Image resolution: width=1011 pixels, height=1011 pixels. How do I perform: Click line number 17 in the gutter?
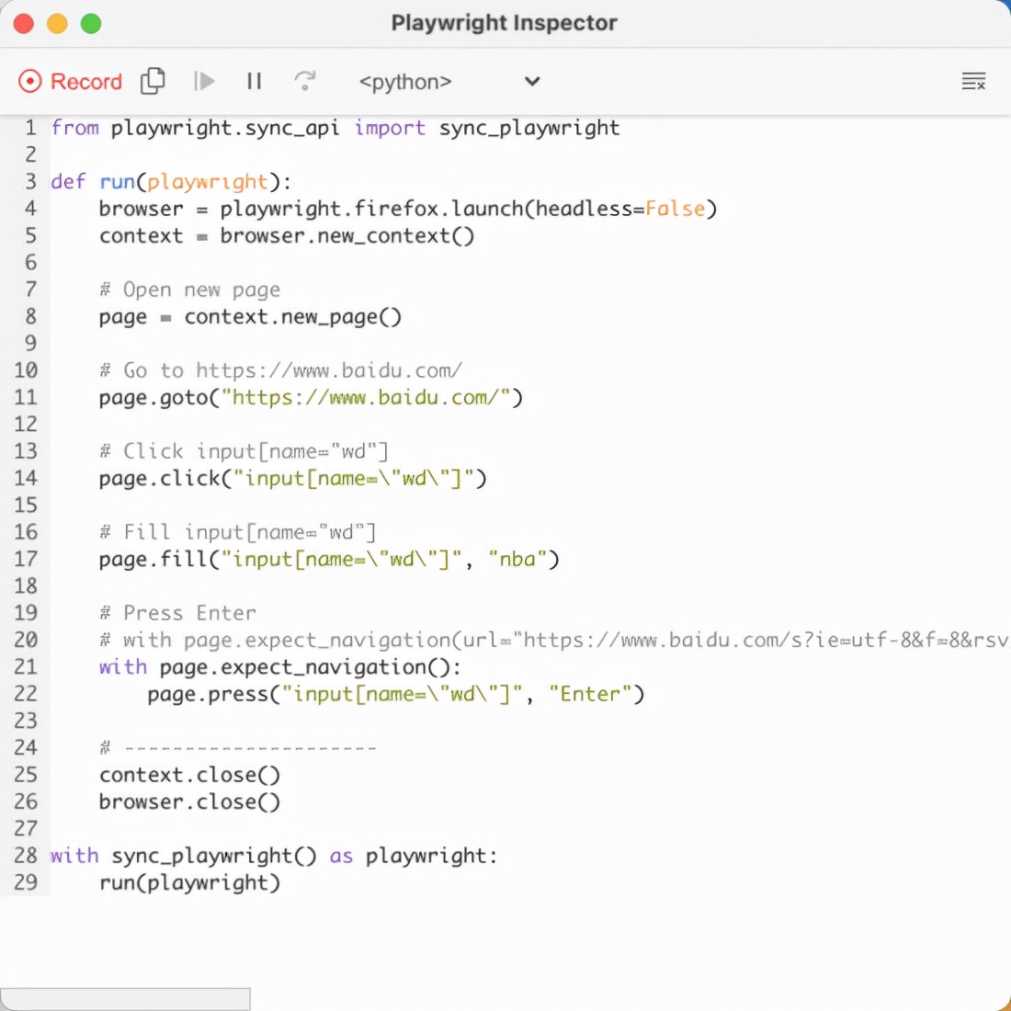coord(27,559)
